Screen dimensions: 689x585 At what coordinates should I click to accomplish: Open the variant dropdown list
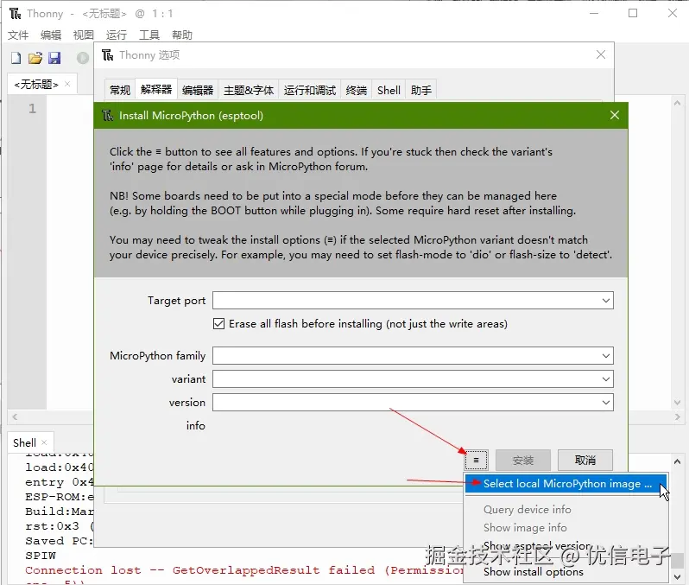pyautogui.click(x=605, y=378)
